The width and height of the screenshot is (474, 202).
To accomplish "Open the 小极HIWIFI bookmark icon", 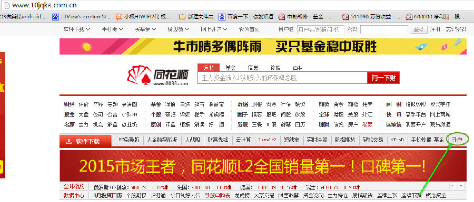I will coord(120,17).
